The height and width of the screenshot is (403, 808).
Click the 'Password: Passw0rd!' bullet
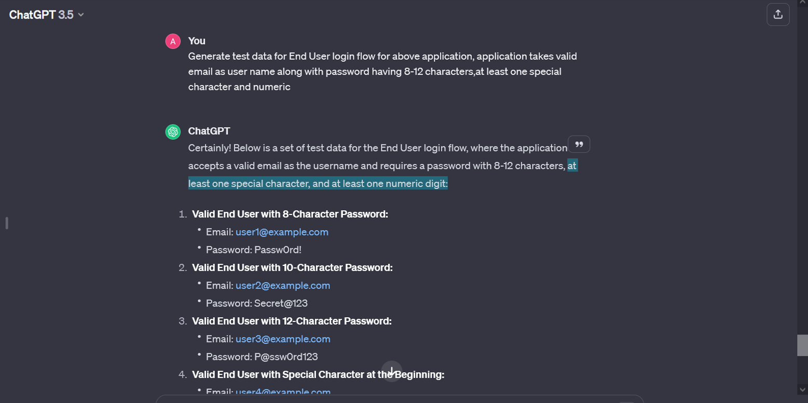[254, 250]
